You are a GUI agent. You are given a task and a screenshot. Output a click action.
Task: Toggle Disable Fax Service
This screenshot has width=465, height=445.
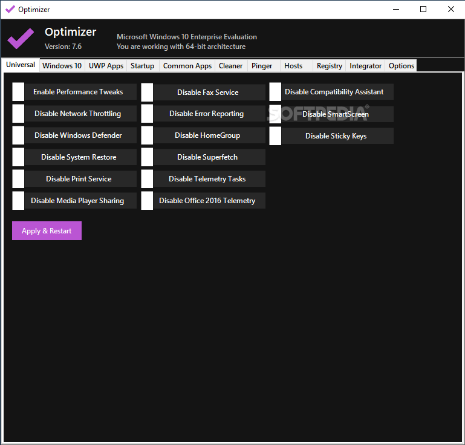[147, 92]
